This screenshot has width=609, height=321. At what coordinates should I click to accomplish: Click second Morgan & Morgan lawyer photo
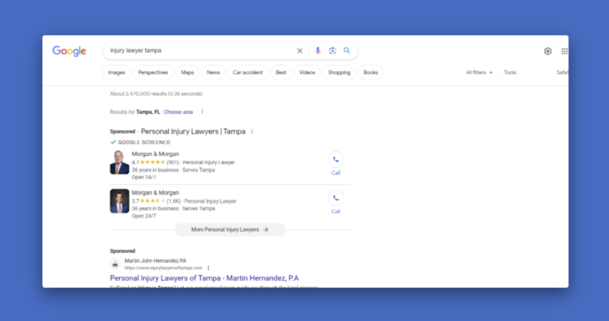coord(120,201)
